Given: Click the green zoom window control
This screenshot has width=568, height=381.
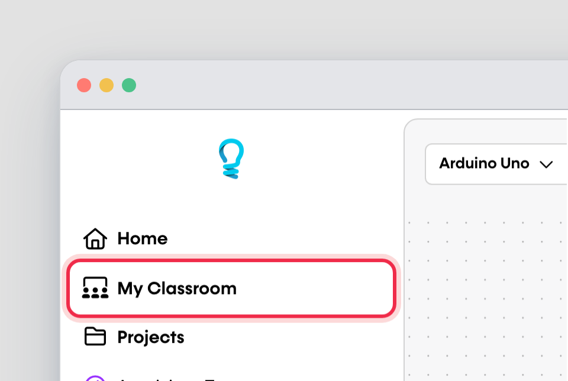Looking at the screenshot, I should [x=129, y=85].
